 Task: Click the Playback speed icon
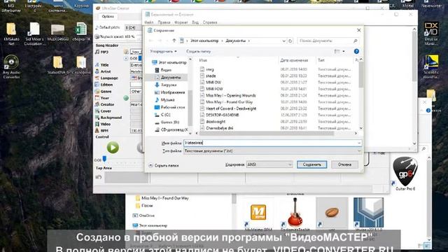tap(97, 36)
